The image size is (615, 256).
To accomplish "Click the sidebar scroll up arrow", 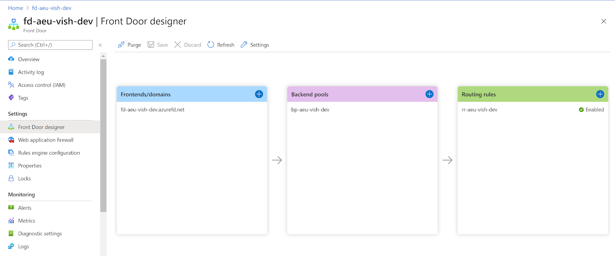I will click(103, 56).
